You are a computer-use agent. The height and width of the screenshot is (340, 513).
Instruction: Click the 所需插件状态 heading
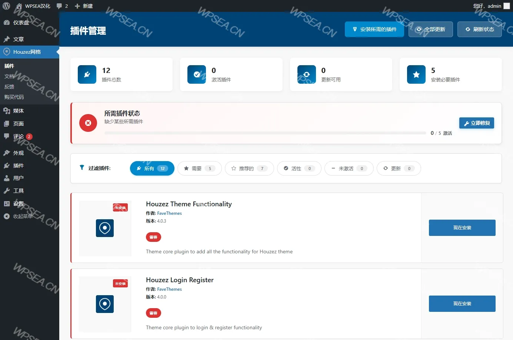pyautogui.click(x=122, y=113)
